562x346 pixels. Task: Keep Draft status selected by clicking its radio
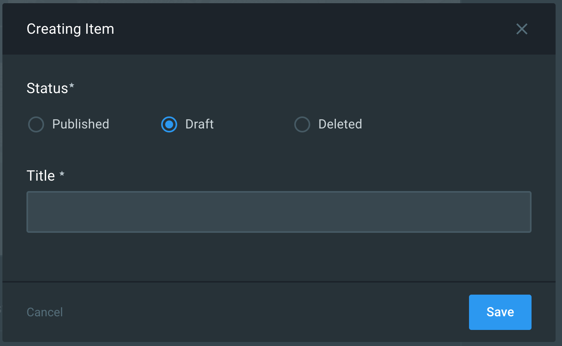169,124
